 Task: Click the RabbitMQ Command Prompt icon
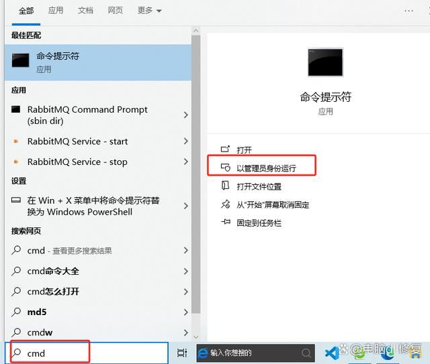pyautogui.click(x=17, y=109)
